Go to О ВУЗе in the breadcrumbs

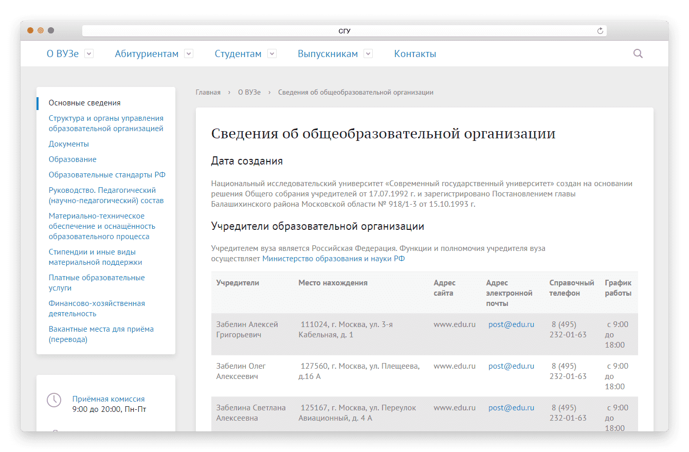(x=249, y=93)
